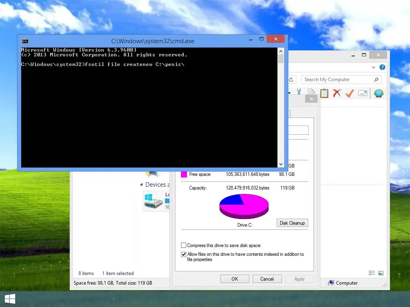
Task: Open the small black dropdown arrow left of the Cut icon
Action: 289,93
